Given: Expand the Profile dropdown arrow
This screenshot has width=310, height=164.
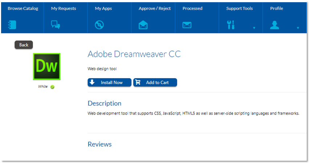Looking at the screenshot, I should click(x=298, y=28).
